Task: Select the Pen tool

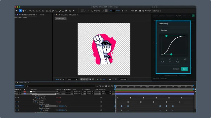Action: click(x=53, y=11)
